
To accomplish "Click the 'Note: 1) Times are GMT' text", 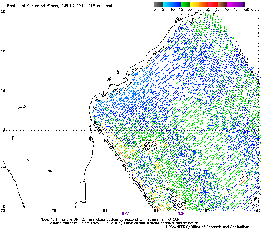I will click(61, 219).
